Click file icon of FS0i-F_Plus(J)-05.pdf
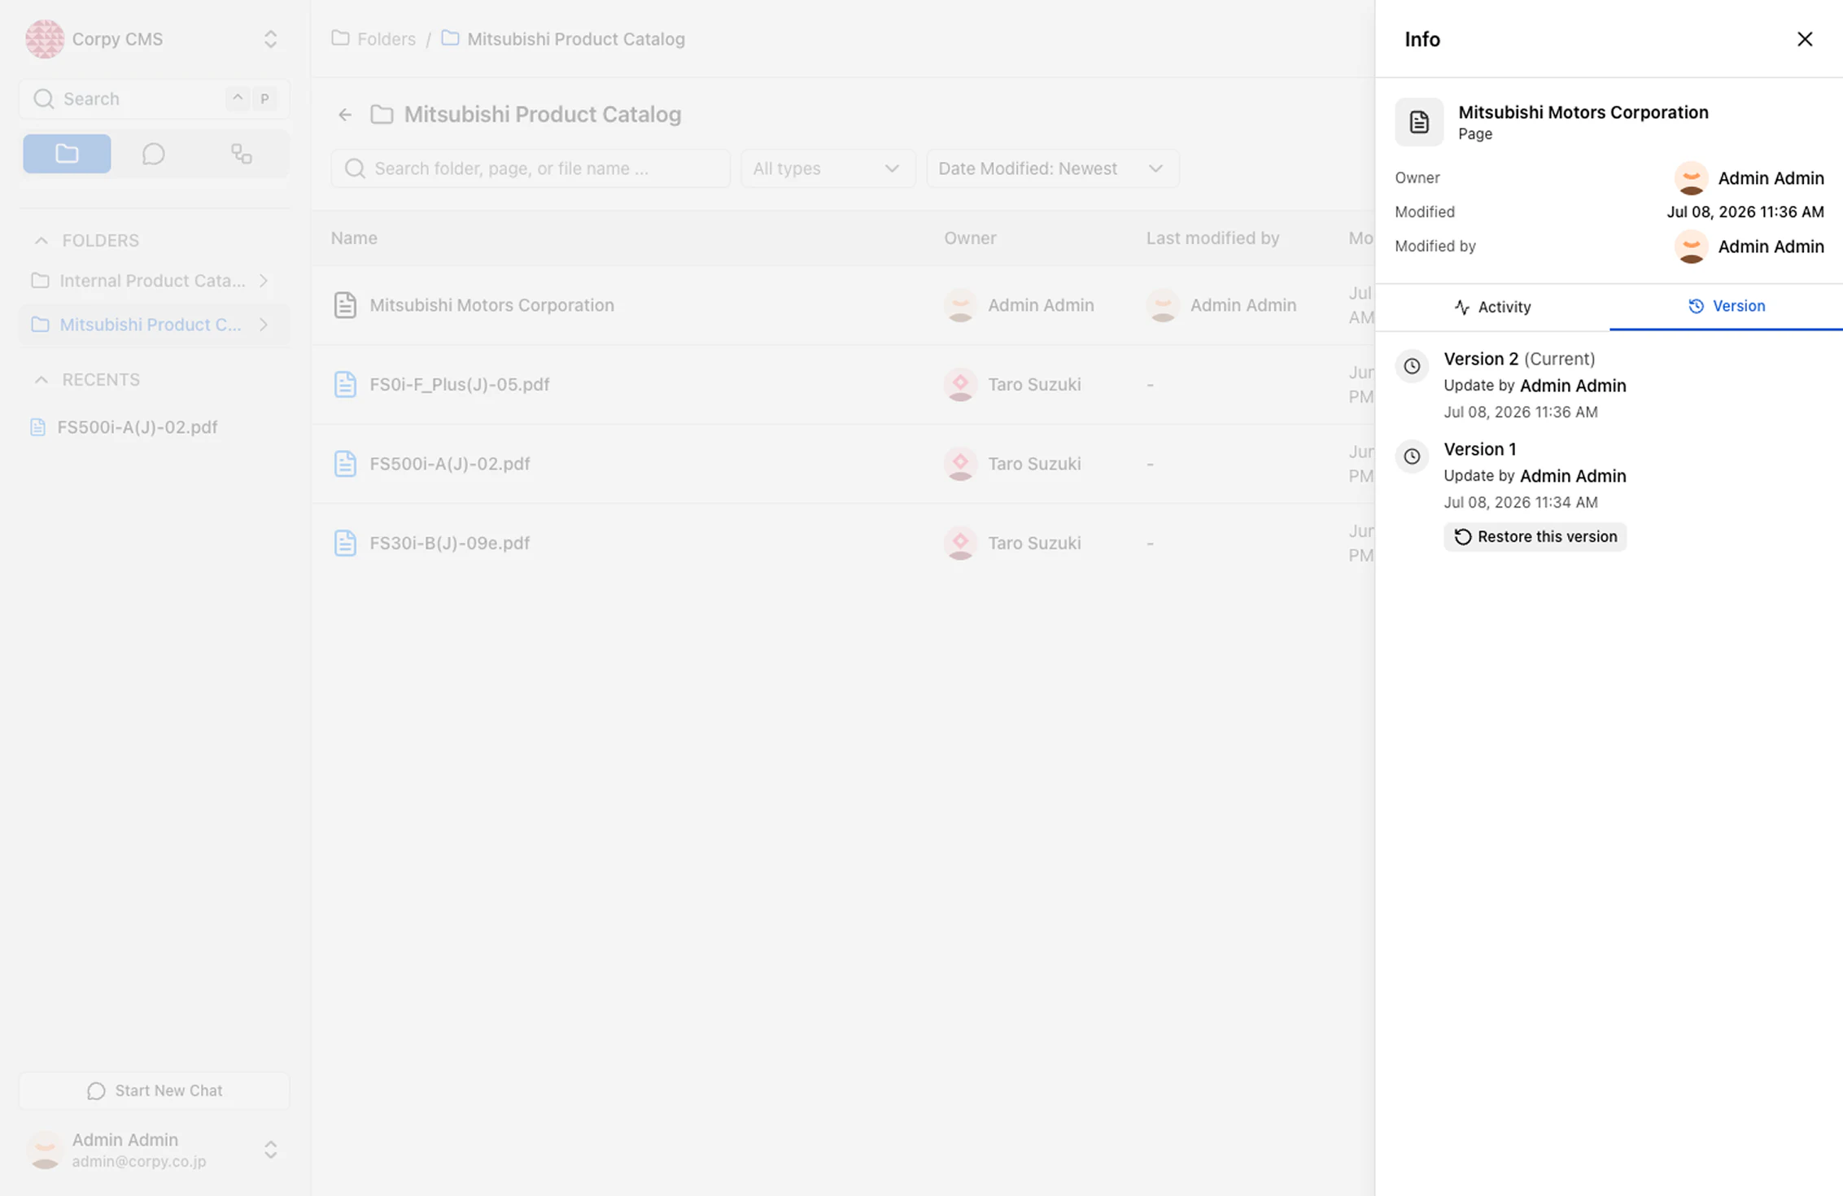This screenshot has height=1196, width=1843. pyautogui.click(x=345, y=384)
